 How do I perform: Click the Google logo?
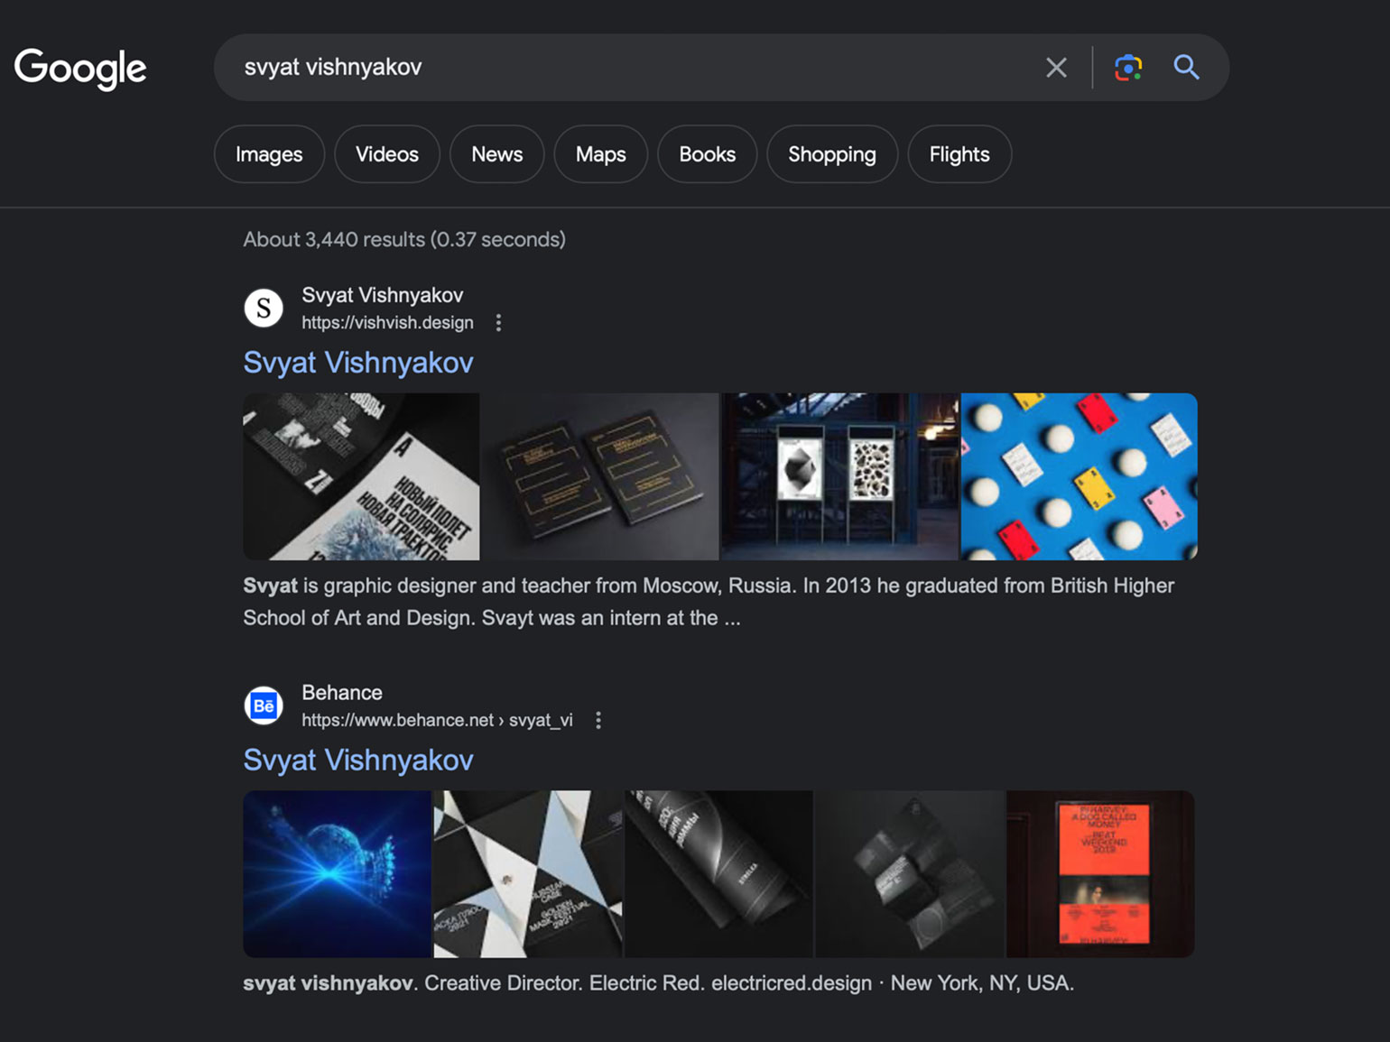point(80,68)
